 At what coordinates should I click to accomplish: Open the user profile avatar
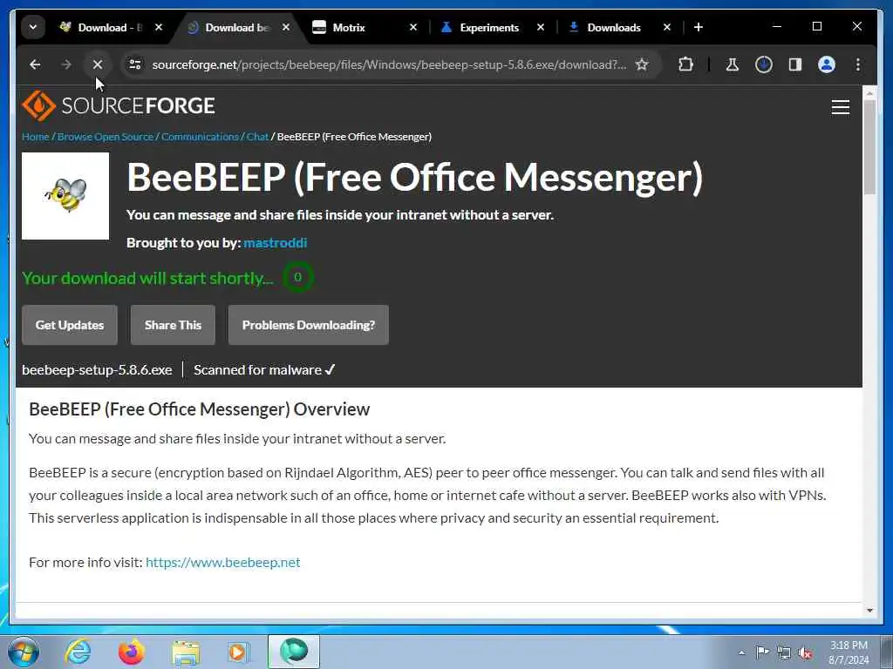coord(827,64)
